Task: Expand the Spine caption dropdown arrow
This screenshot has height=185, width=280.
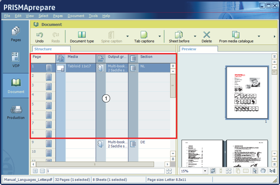Action: (128, 36)
